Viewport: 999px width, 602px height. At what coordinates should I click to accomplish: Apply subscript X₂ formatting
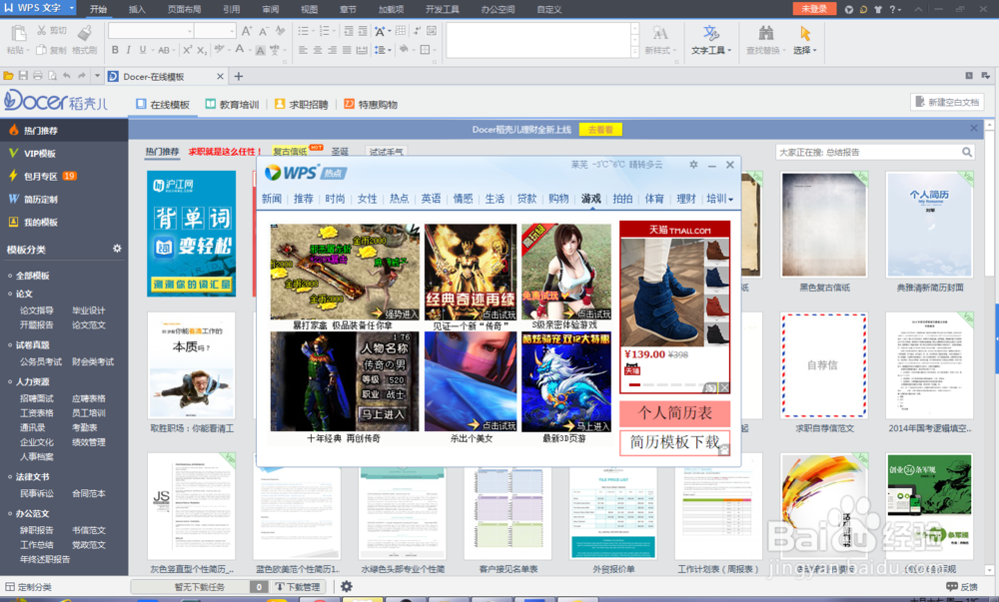202,50
